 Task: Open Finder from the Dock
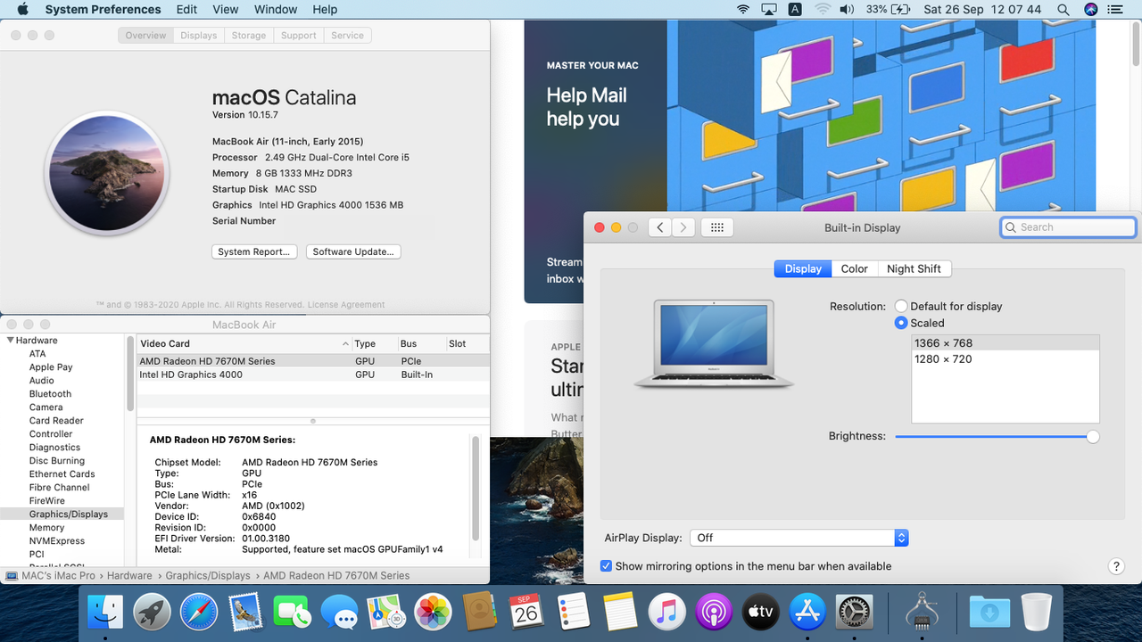click(105, 612)
